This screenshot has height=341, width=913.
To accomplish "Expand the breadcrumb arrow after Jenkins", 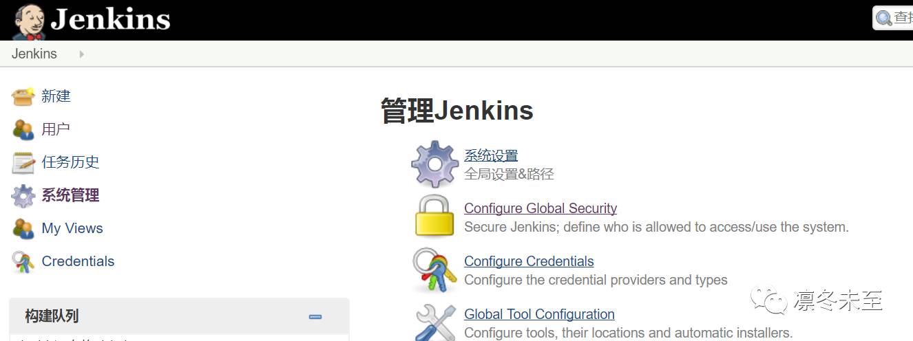I will (81, 54).
